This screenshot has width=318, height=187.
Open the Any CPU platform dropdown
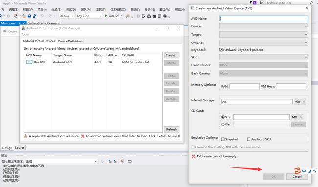click(89, 16)
